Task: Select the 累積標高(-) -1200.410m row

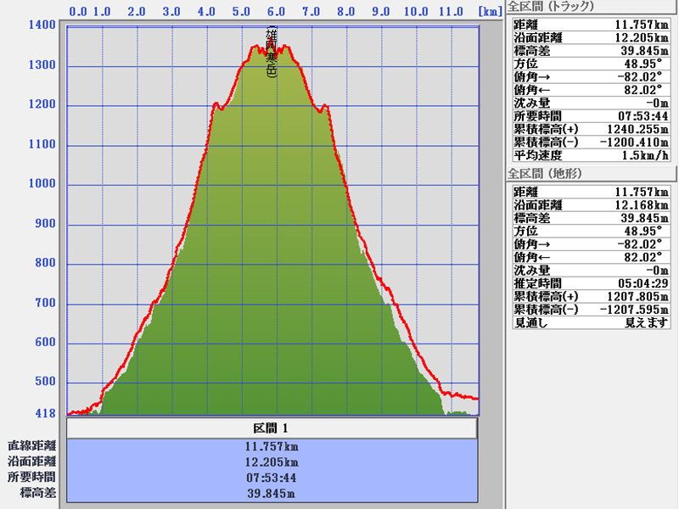Action: tap(591, 142)
